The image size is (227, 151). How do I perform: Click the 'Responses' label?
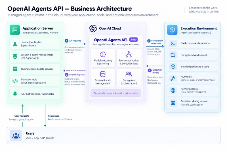(54, 116)
